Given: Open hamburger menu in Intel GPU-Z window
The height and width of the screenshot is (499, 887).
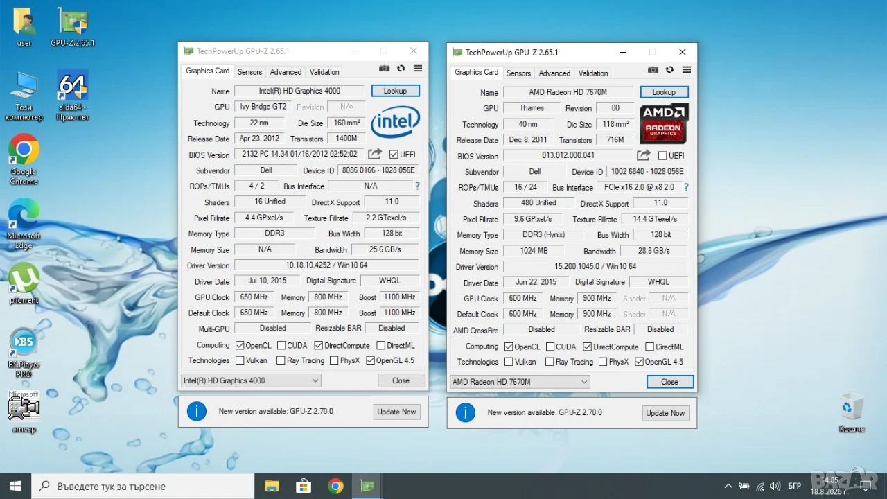Looking at the screenshot, I should (x=418, y=69).
